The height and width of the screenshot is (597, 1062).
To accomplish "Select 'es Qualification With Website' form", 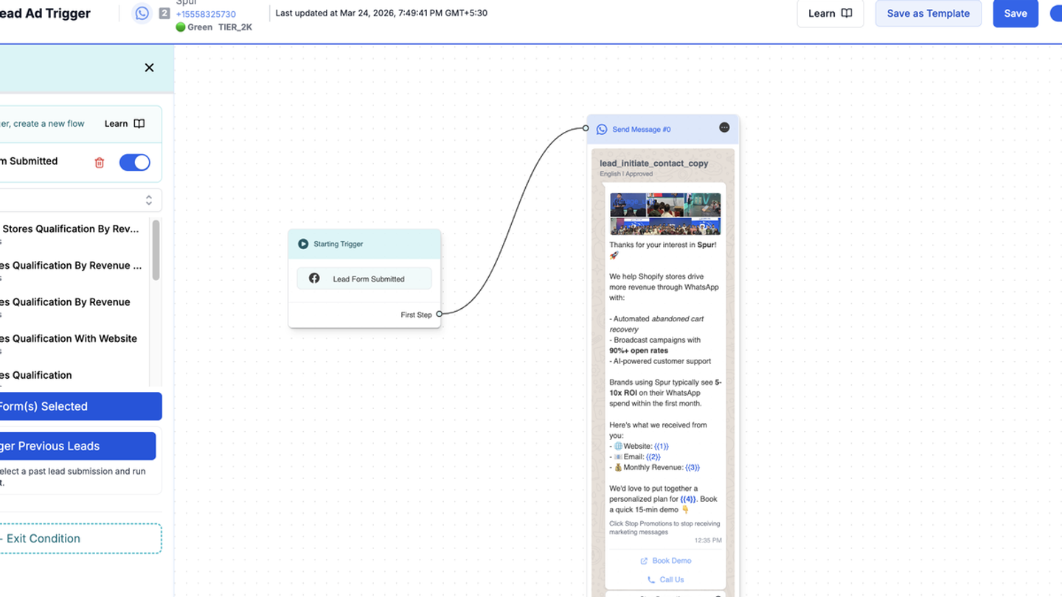I will (69, 338).
